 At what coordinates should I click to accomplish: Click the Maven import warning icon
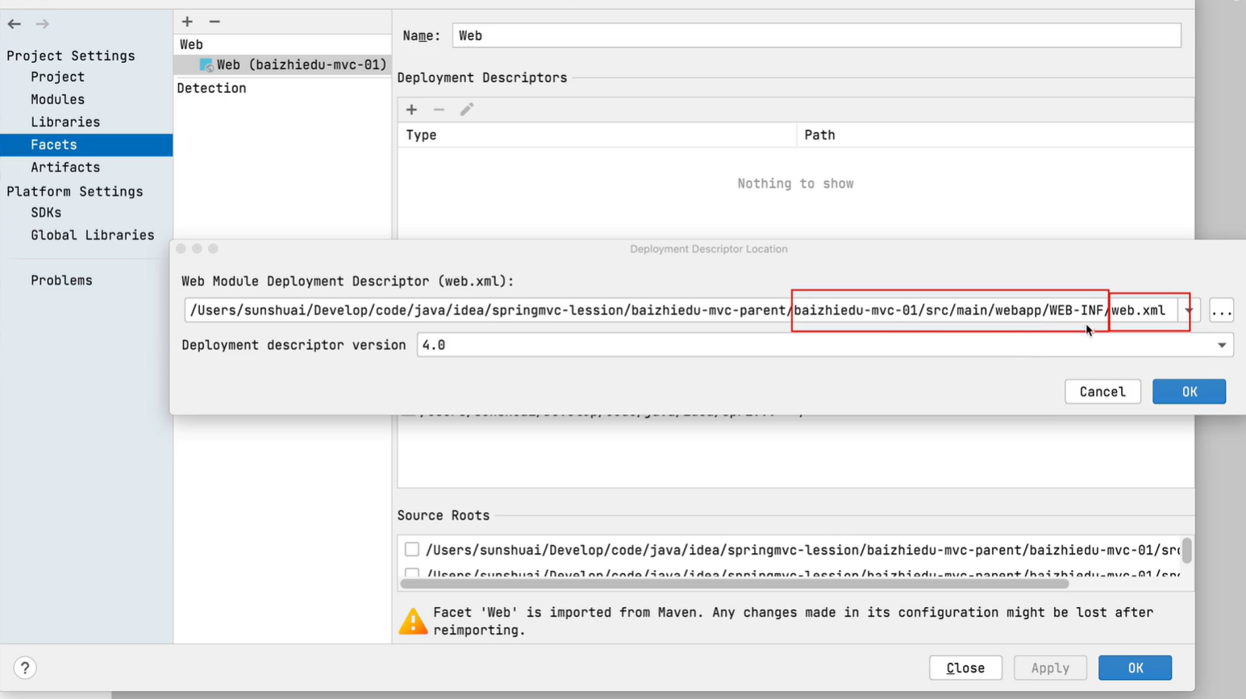[x=413, y=621]
